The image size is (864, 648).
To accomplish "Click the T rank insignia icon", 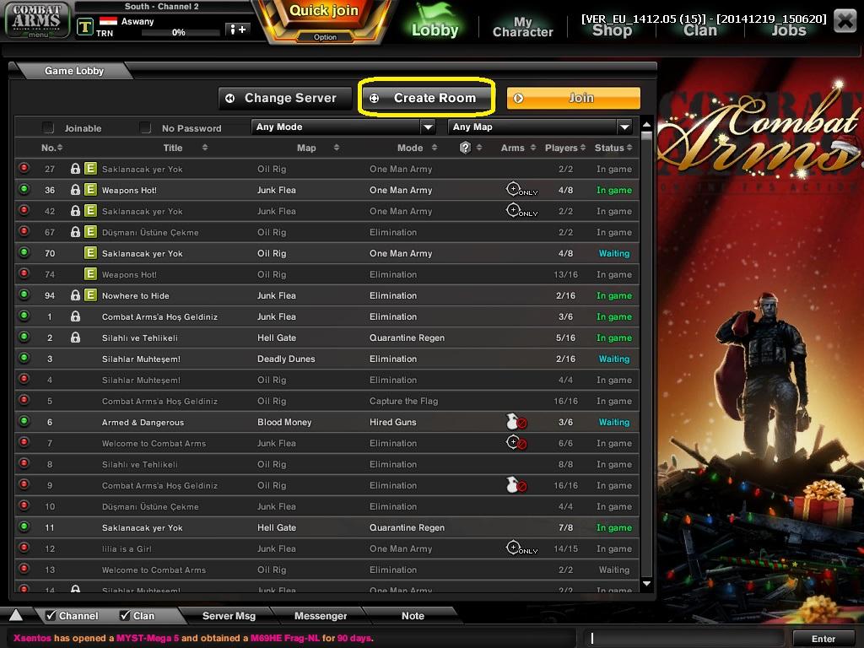I will pos(85,26).
